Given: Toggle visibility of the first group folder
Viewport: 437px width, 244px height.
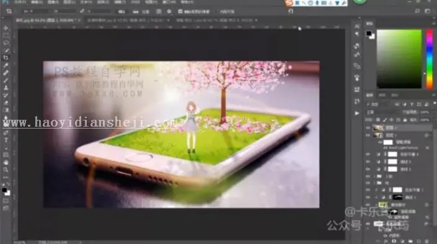Looking at the screenshot, I should (368, 176).
